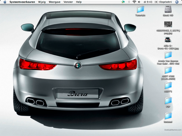Select the 466859462 jpeg thumbnail
This screenshot has width=182, height=136.
[x=168, y=24]
